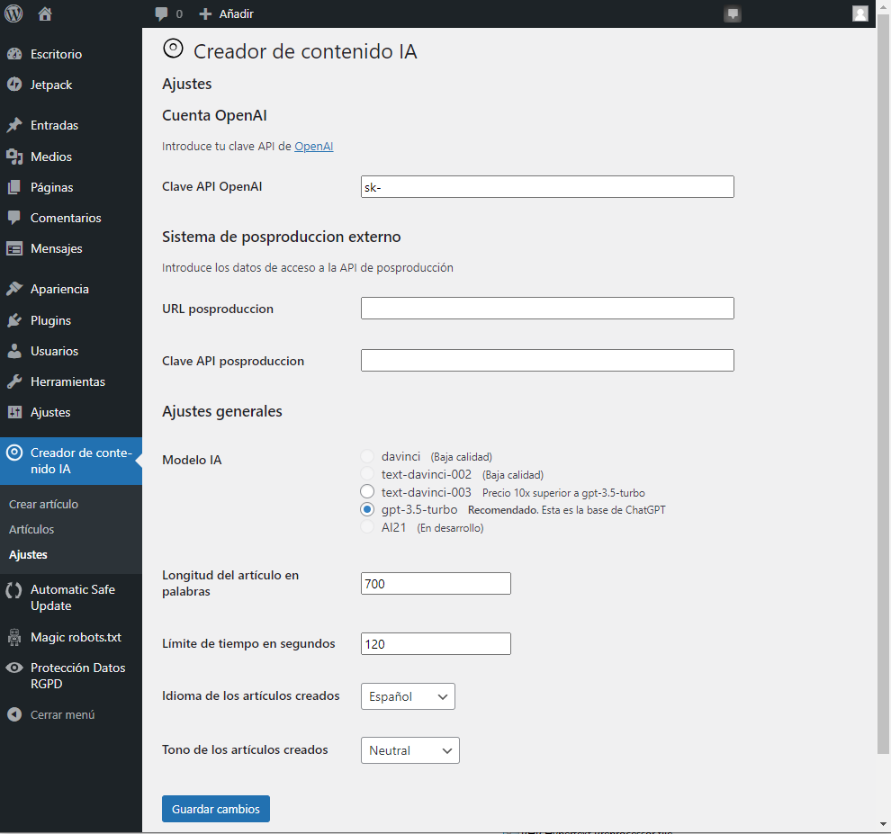Focus the URL posproduccion field
Screen dimensions: 891x834
click(547, 308)
